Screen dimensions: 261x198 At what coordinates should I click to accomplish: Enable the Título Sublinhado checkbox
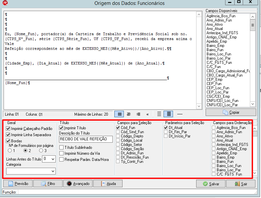click(62, 148)
